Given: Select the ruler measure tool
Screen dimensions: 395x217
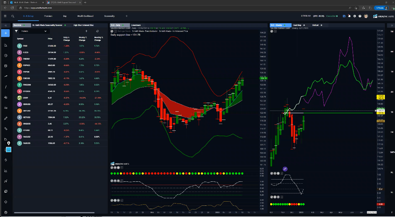Looking at the screenshot, I should pyautogui.click(x=6, y=129).
